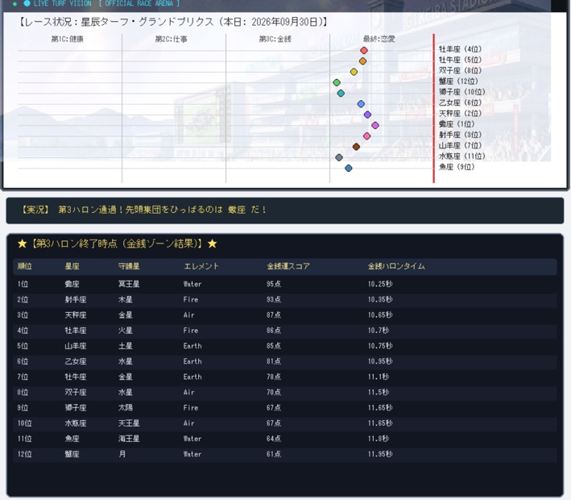Select the 蟹座 (12位) chart label
This screenshot has height=500, width=571.
click(x=458, y=81)
